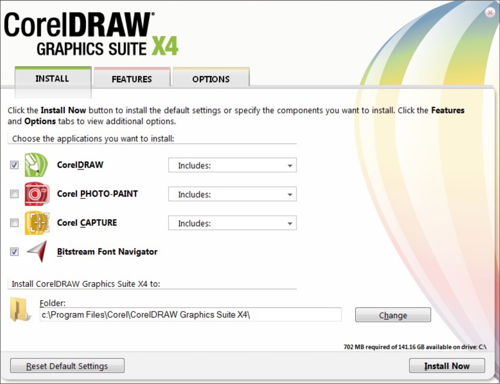
Task: Open the Corel CAPTURE Includes dropdown
Action: click(290, 223)
